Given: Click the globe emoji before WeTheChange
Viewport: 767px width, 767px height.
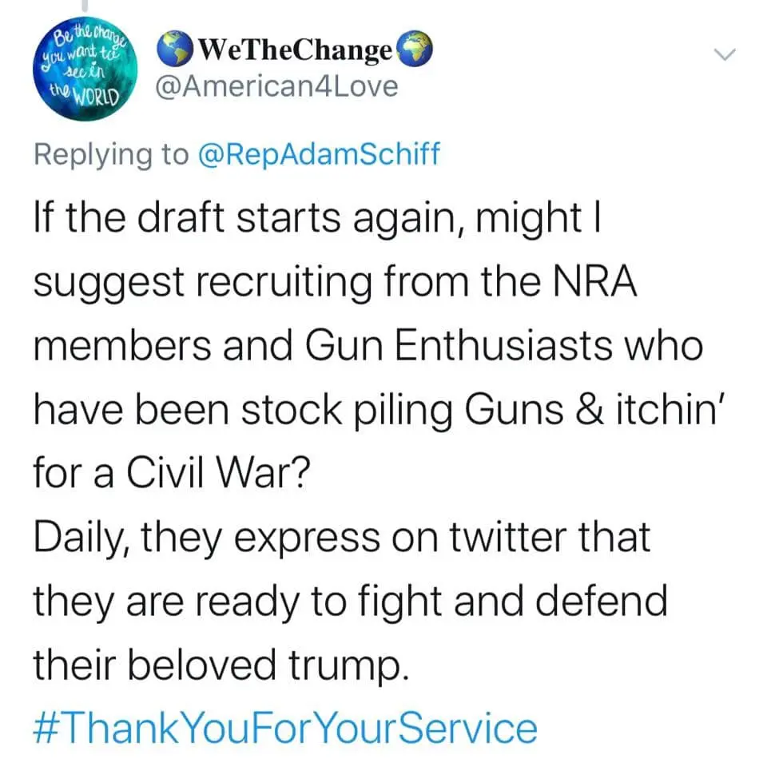Looking at the screenshot, I should tap(177, 51).
